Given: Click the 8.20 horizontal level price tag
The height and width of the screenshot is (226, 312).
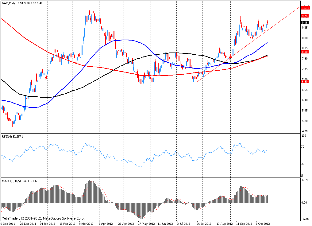Looking at the screenshot, I should point(305,52).
